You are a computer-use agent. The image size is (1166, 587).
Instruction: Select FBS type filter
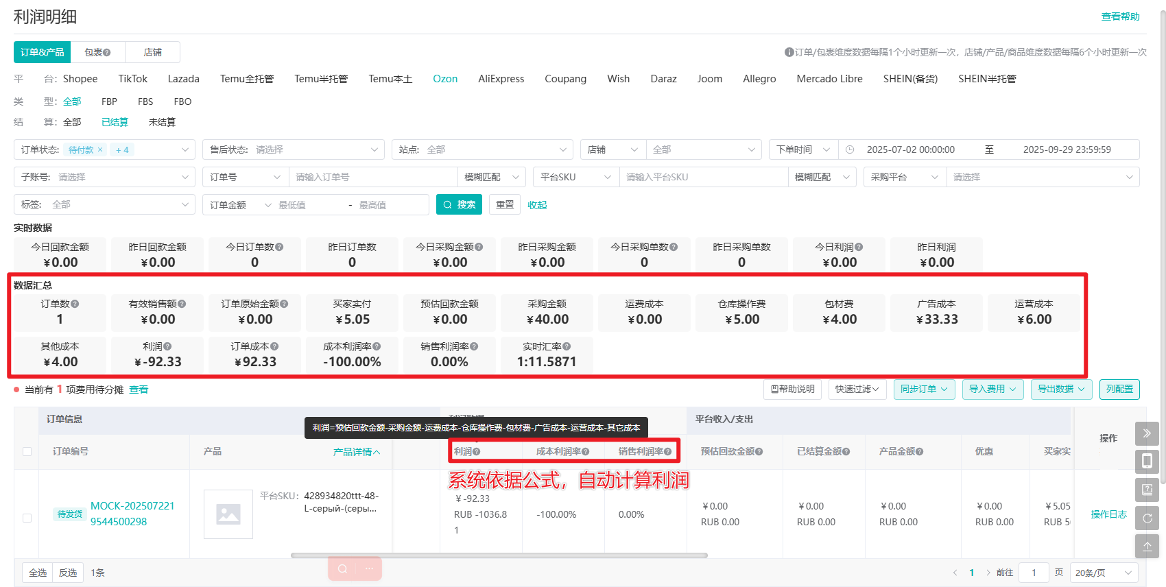[145, 101]
